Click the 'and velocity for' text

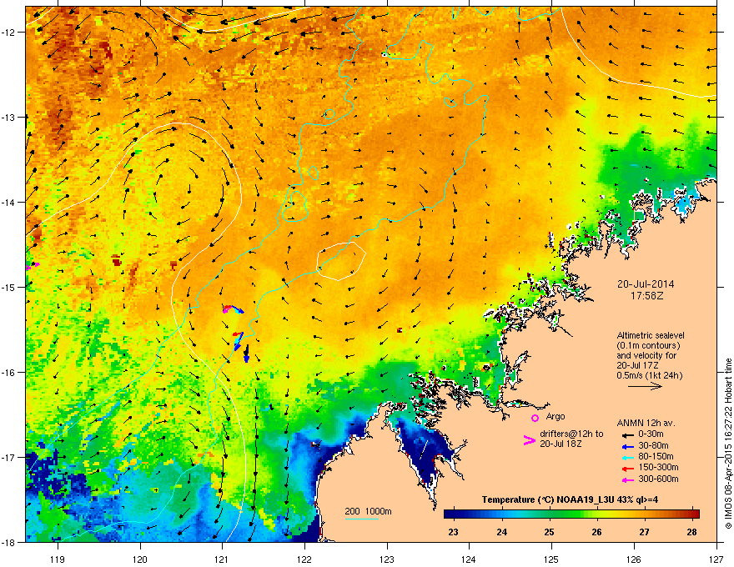(646, 355)
